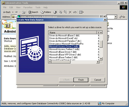This screenshot has width=129, height=107.
Task: Select Driver do Microsoft Paradox (*.db )
Action: 65,41
